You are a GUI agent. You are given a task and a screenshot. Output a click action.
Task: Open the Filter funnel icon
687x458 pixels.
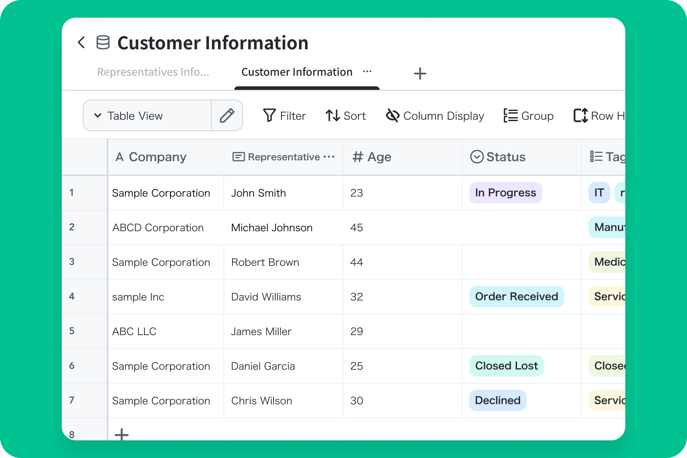click(x=269, y=115)
